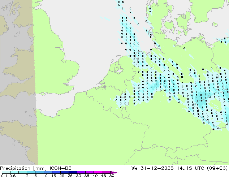The height and width of the screenshot is (177, 229).
Task: Click the "[mm]" unit label
Action: (x=40, y=168)
